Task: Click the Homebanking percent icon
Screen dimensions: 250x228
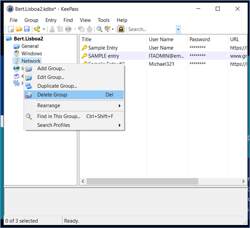Action: (16, 83)
